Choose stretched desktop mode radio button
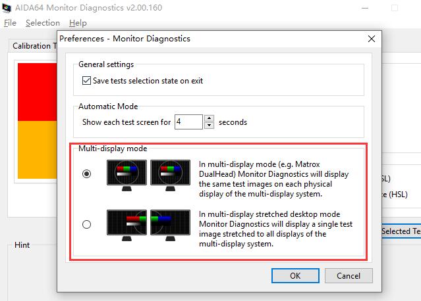This screenshot has width=421, height=301. coord(87,225)
